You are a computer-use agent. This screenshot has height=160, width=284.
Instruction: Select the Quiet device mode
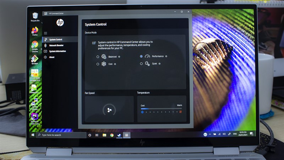point(141,64)
